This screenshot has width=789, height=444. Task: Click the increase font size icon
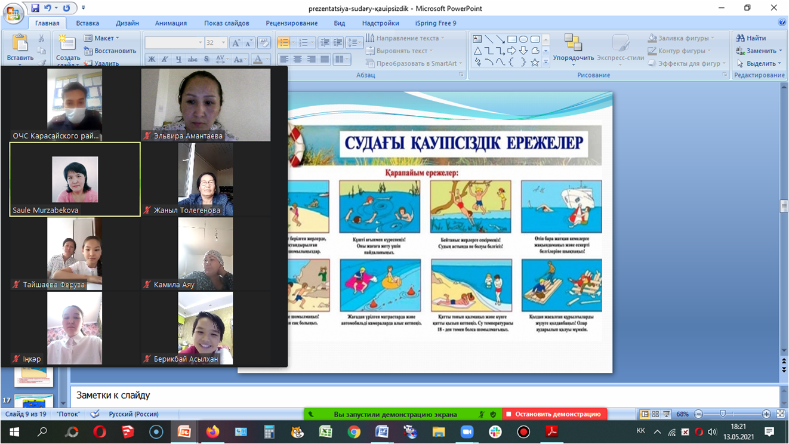click(236, 43)
